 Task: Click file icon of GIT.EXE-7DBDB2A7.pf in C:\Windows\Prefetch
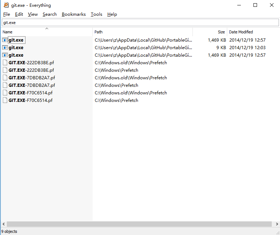[x=5, y=85]
